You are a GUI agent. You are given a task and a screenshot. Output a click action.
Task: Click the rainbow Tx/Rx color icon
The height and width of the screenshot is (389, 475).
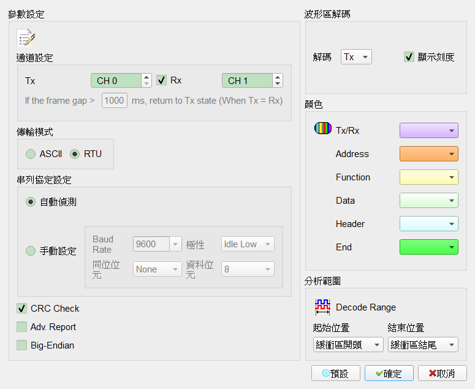click(323, 128)
